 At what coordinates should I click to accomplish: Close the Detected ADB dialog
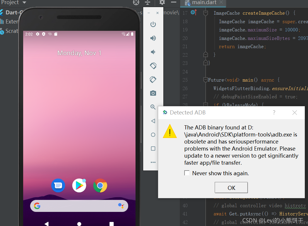click(295, 112)
